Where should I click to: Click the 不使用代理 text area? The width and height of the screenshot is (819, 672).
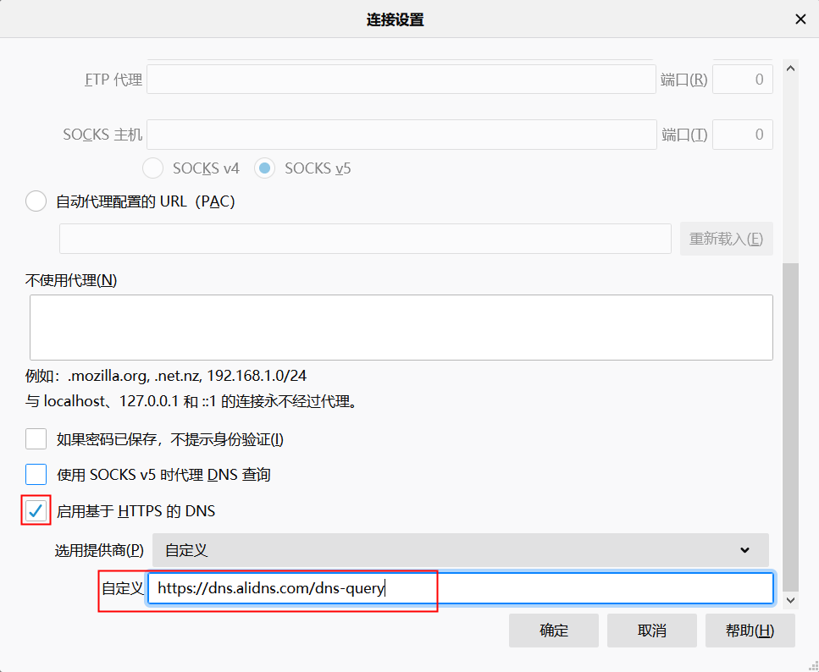[401, 328]
